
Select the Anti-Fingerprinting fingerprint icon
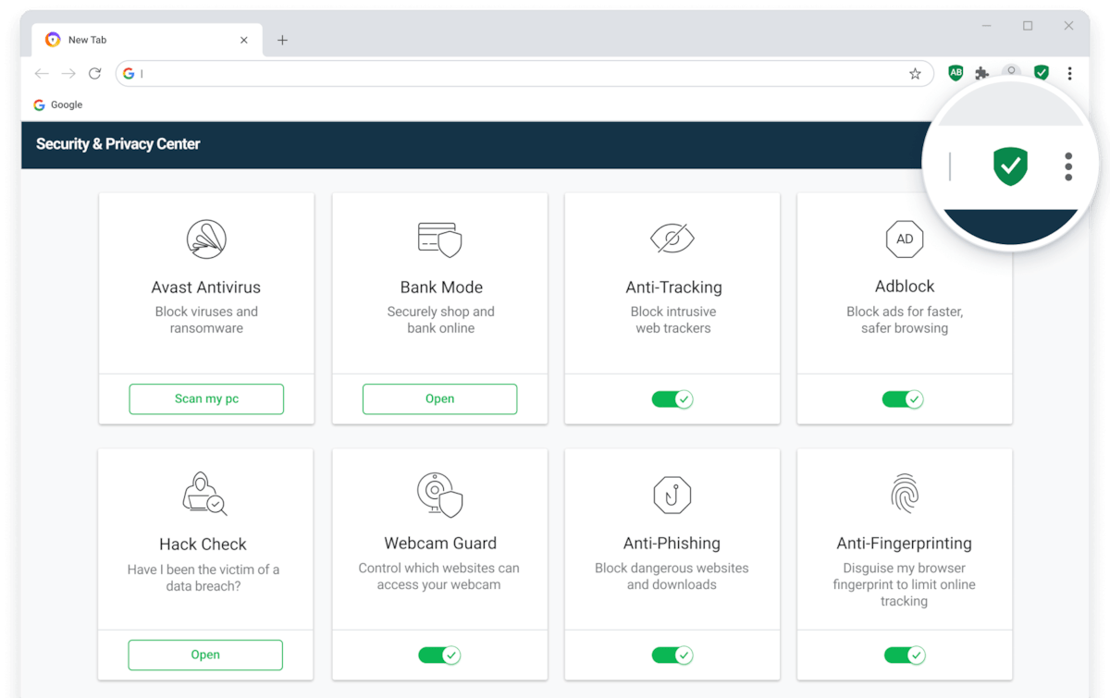[x=904, y=495]
